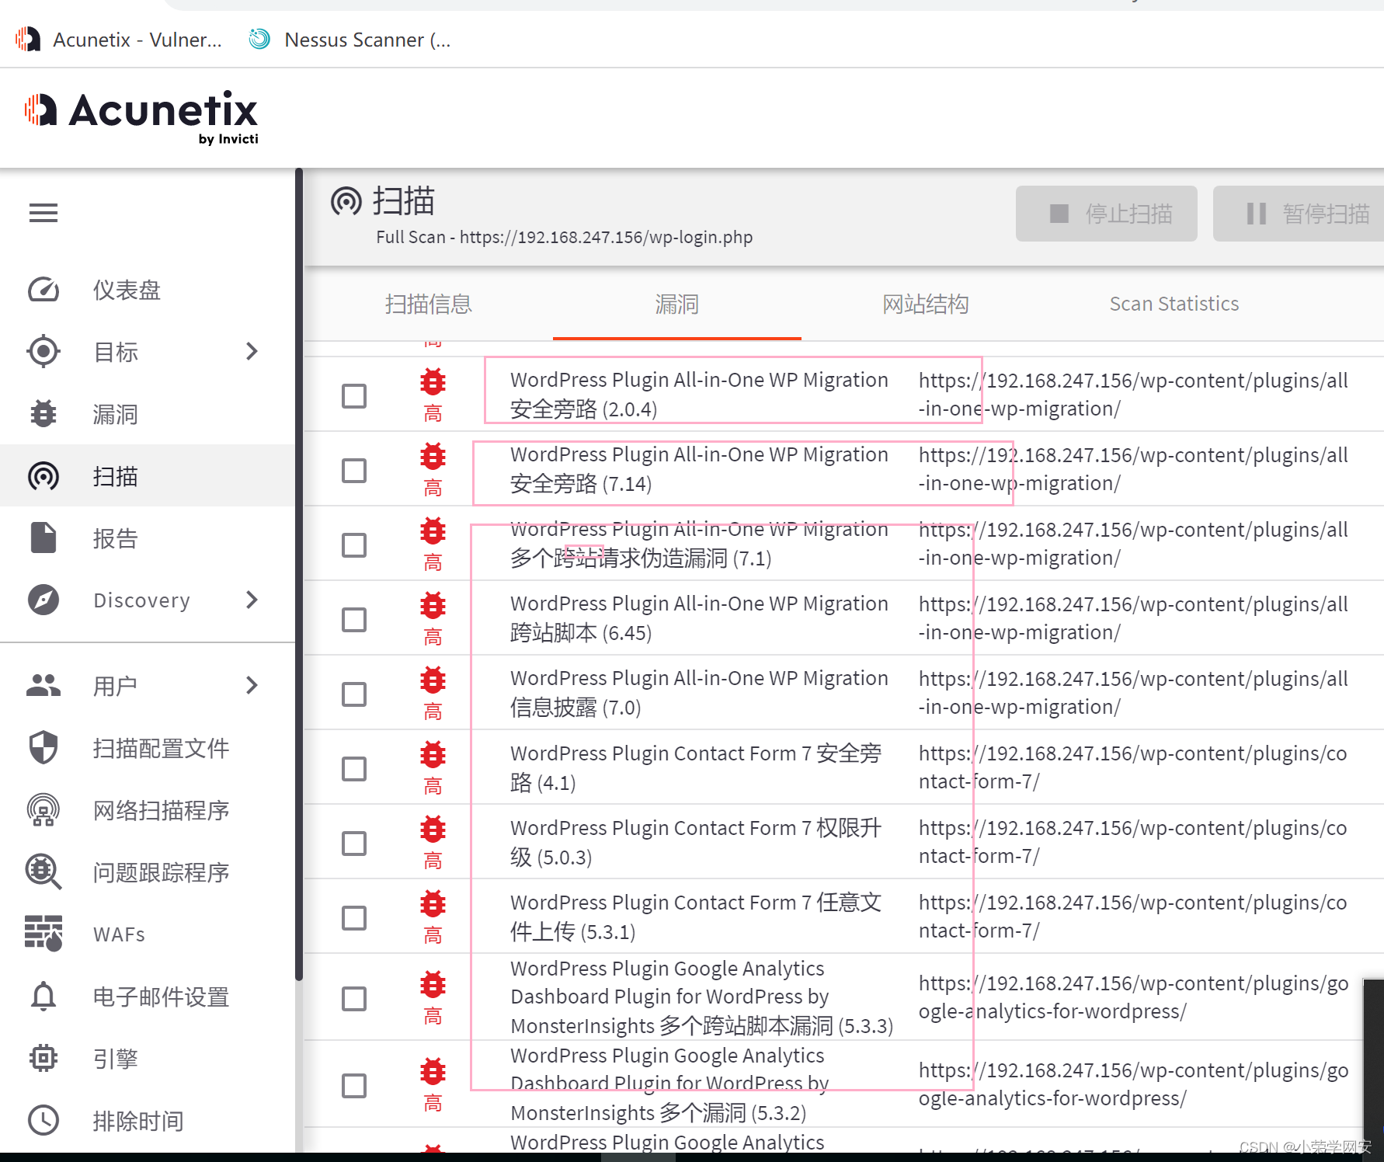1384x1162 pixels.
Task: Open the WAFs firewall icon
Action: pos(43,934)
